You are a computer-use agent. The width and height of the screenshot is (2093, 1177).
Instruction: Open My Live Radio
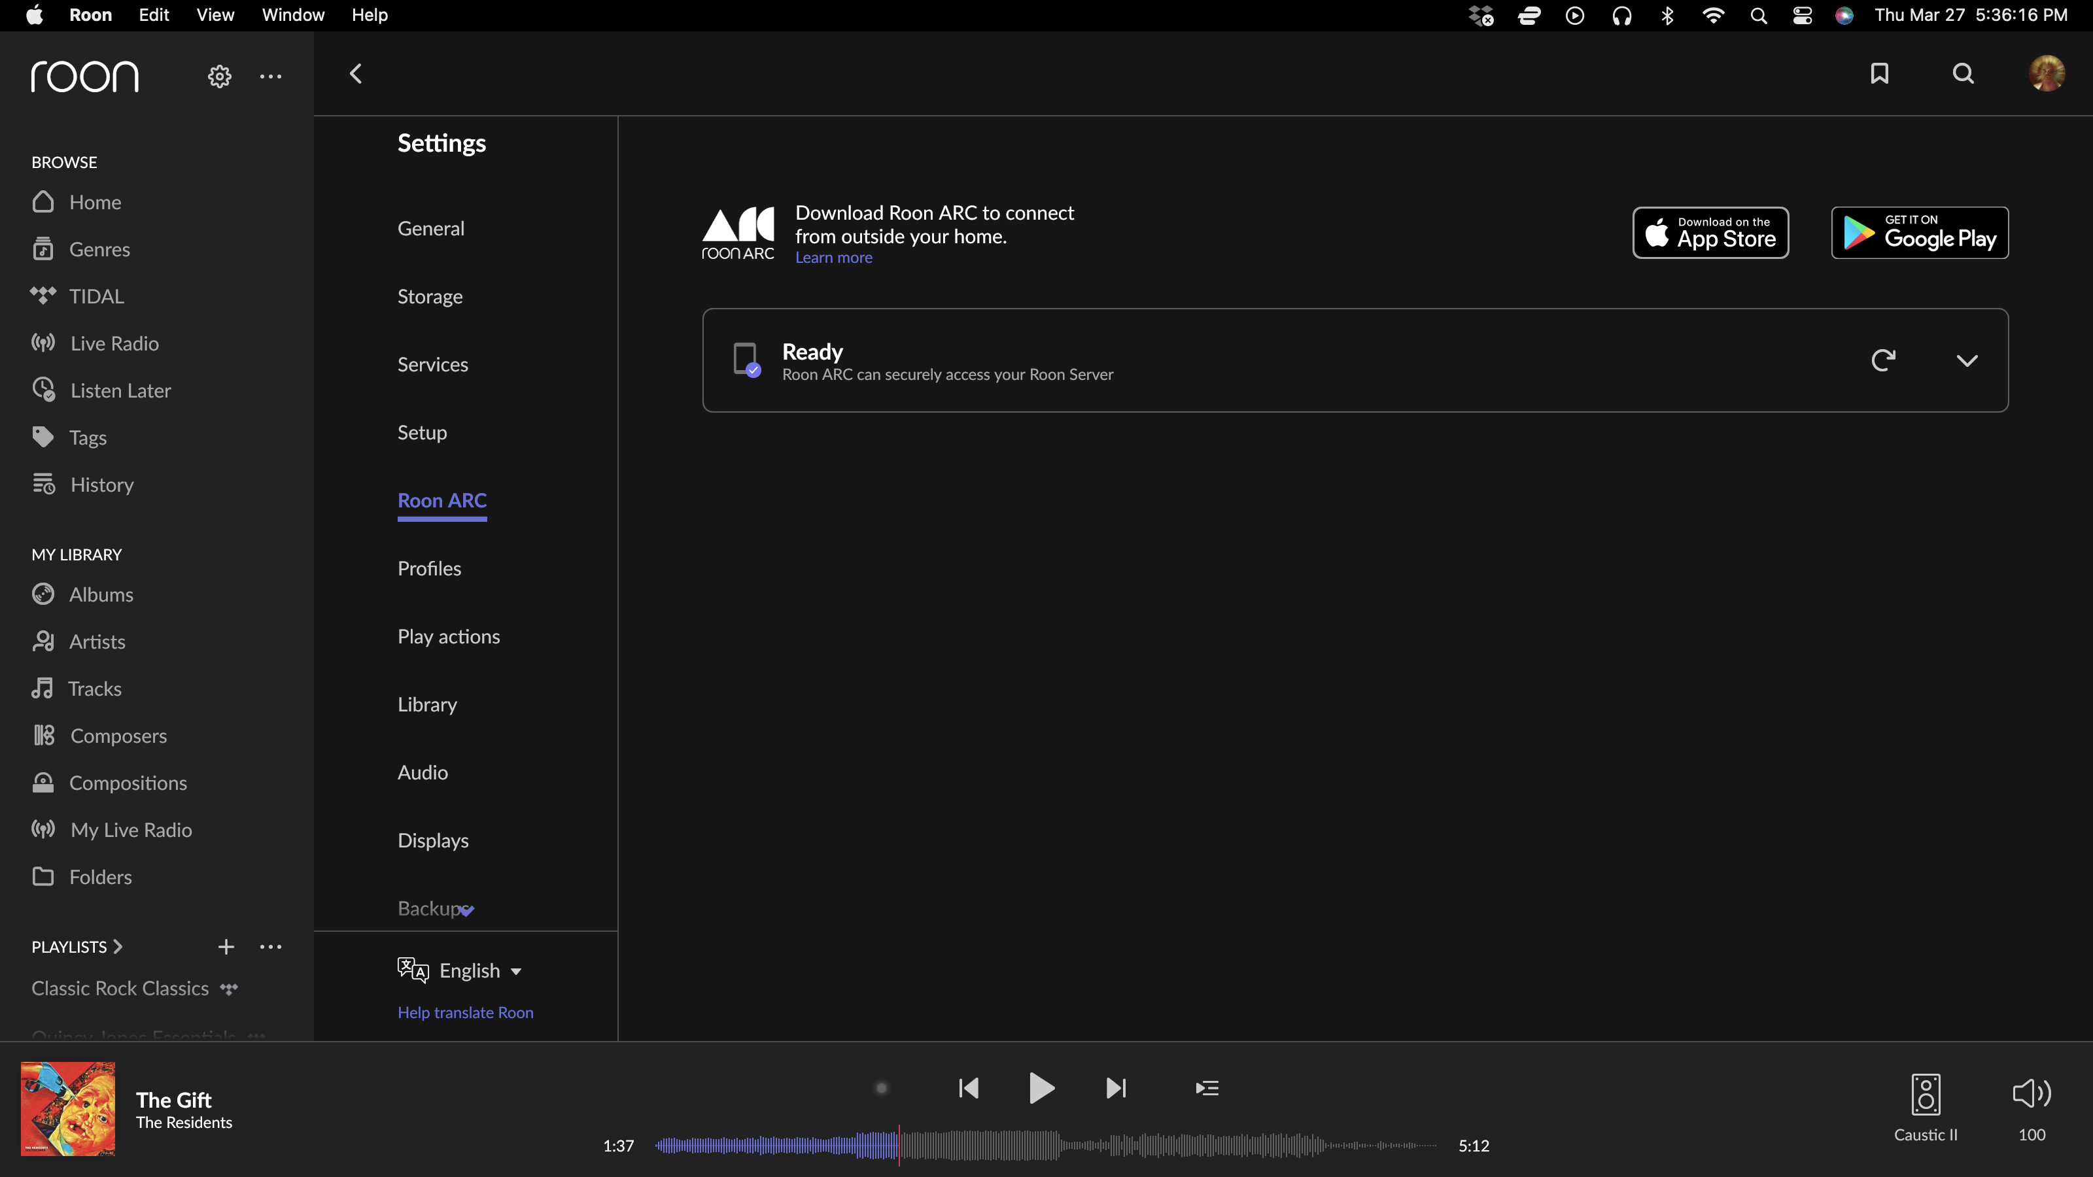click(x=111, y=830)
